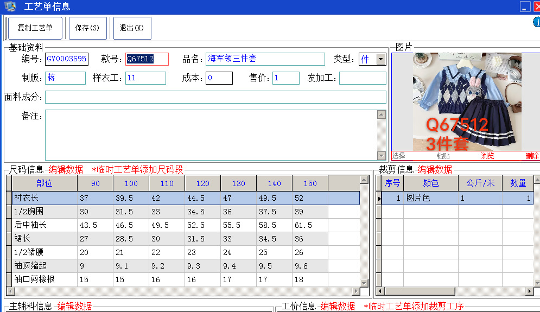The width and height of the screenshot is (540, 312).
Task: Minimize the 工艺单信息 window
Action: [525, 7]
